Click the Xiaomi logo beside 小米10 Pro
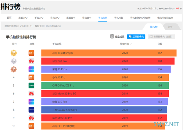This screenshot has height=130, width=183. (x=31, y=77)
